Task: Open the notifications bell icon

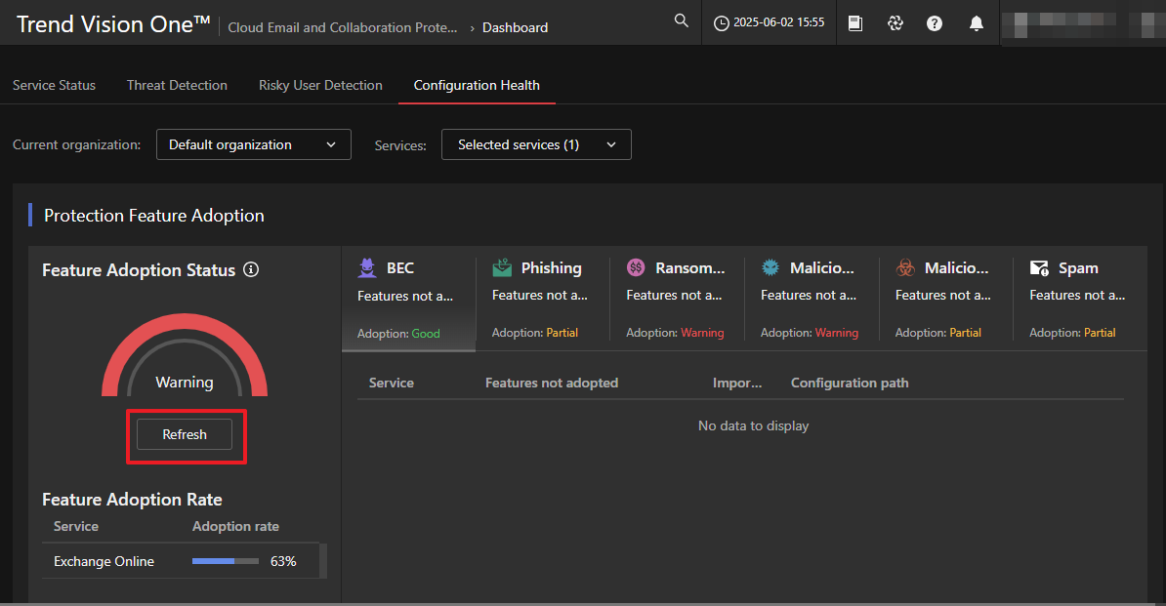Action: (x=976, y=23)
